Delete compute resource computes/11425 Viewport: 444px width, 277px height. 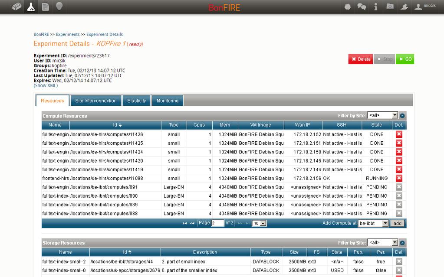pyautogui.click(x=399, y=143)
